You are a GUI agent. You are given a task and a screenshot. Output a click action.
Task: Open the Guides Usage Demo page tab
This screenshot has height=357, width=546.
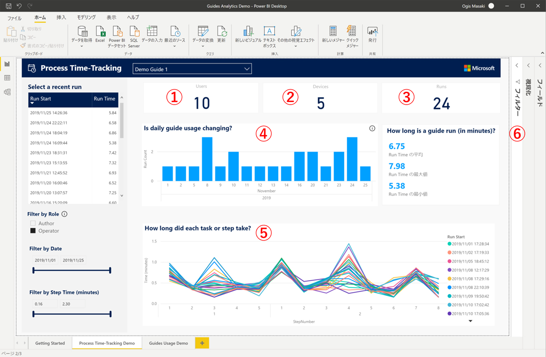coord(168,343)
